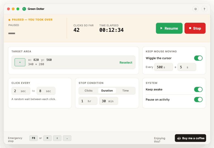Viewport: 214px width, 148px height.
Task: Click Buy me a coffee button
Action: tap(190, 138)
